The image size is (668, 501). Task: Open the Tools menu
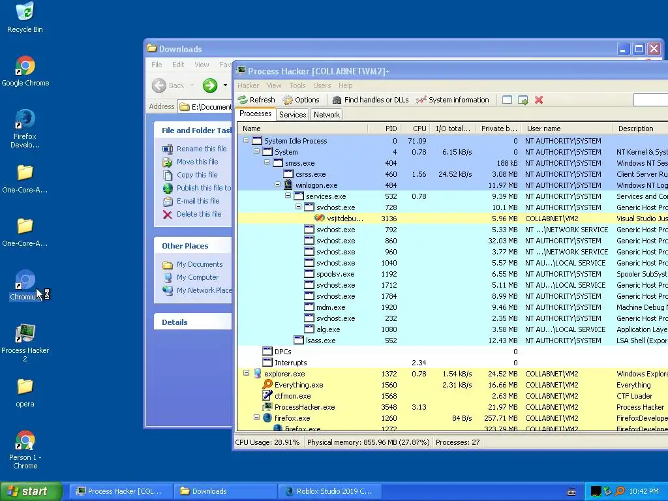click(297, 85)
